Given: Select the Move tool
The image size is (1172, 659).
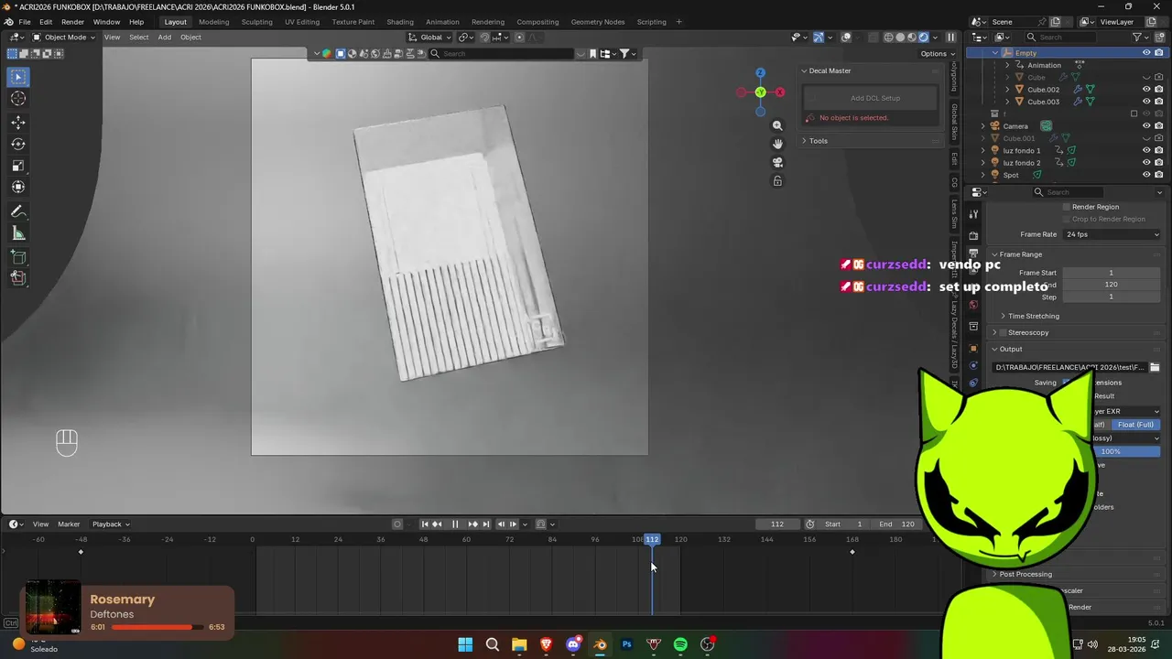Looking at the screenshot, I should pos(18,122).
